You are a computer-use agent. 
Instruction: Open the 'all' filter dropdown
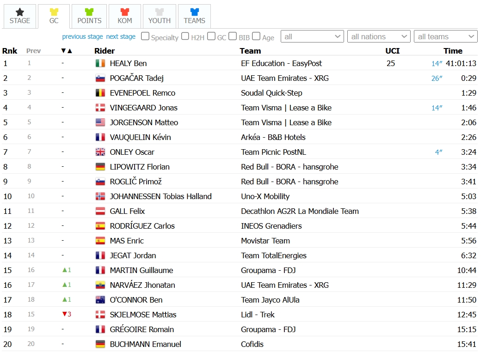[x=312, y=36]
